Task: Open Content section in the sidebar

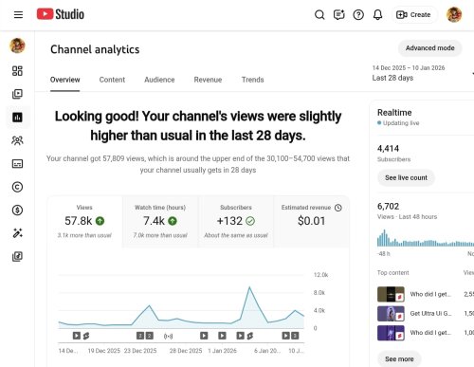Action: [x=17, y=94]
